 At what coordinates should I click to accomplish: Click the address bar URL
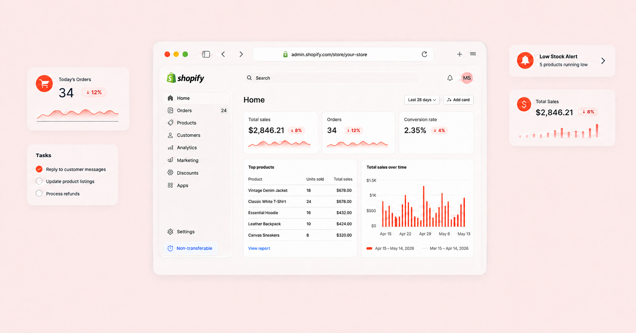pos(329,54)
